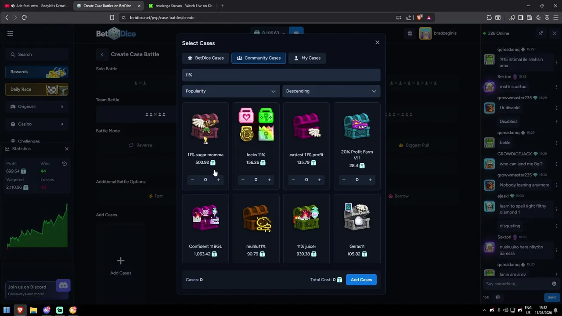562x316 pixels.
Task: Increase quantity of locks 11% case
Action: point(269,180)
